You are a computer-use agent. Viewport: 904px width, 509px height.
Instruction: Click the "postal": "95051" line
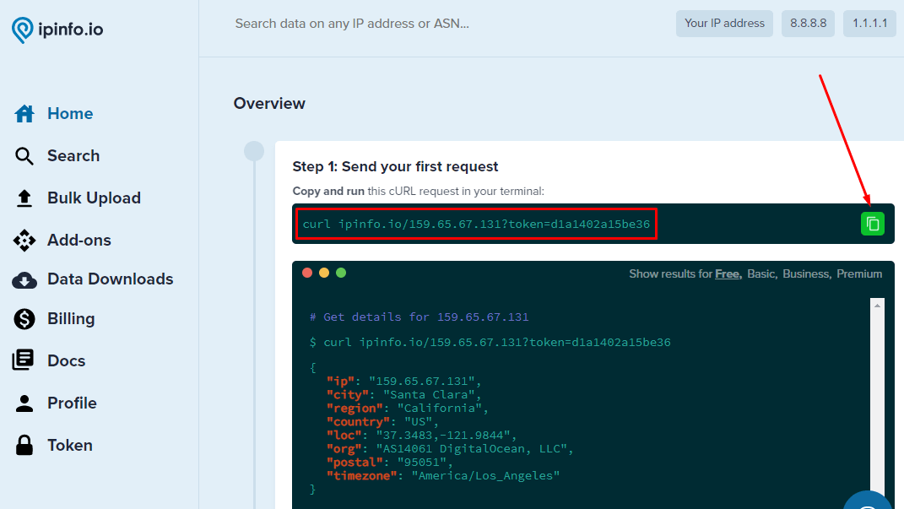(390, 463)
